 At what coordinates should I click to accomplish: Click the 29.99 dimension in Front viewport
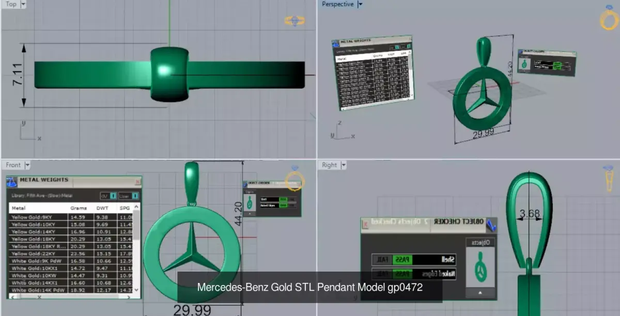[192, 310]
